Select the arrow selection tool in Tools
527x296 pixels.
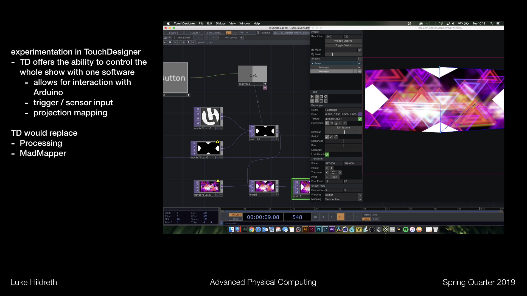coord(312,96)
